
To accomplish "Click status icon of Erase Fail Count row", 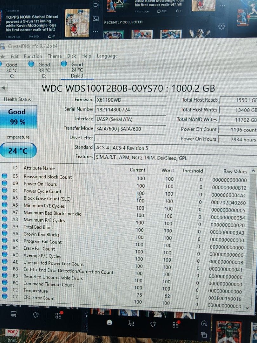I will click(x=4, y=247).
